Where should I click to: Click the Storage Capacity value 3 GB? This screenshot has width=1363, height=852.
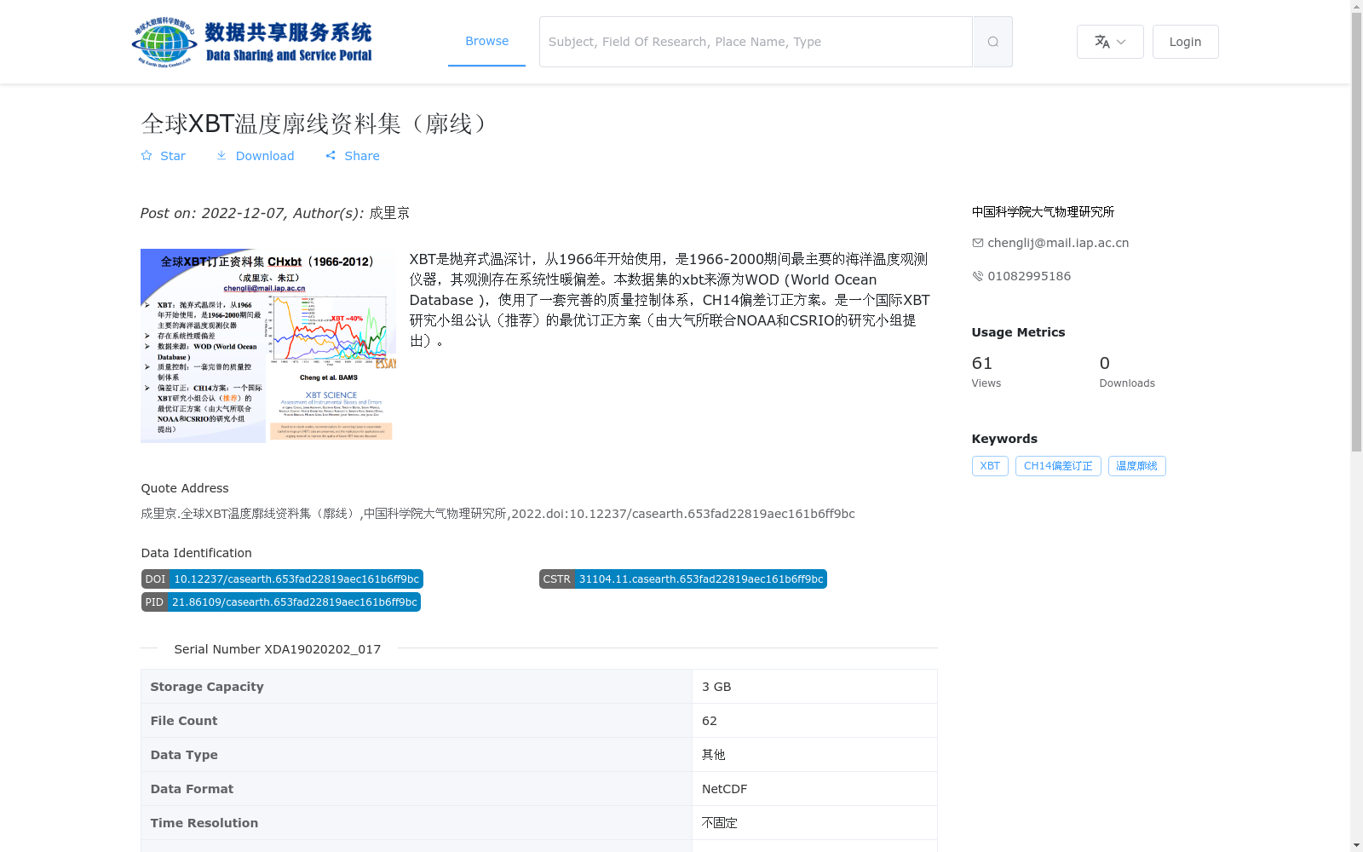pyautogui.click(x=716, y=687)
